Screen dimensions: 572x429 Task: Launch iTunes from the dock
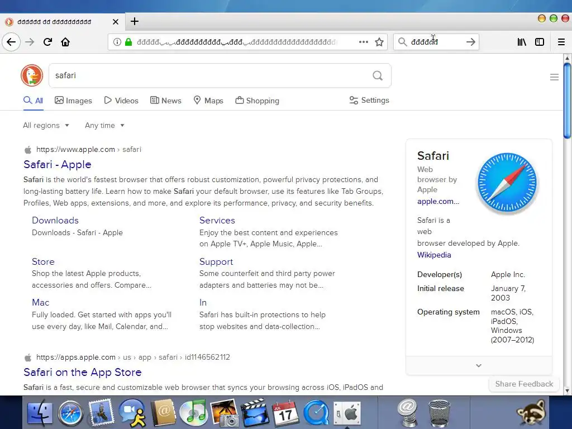tap(194, 413)
